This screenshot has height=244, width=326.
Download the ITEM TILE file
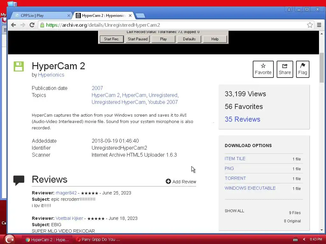[x=235, y=159]
